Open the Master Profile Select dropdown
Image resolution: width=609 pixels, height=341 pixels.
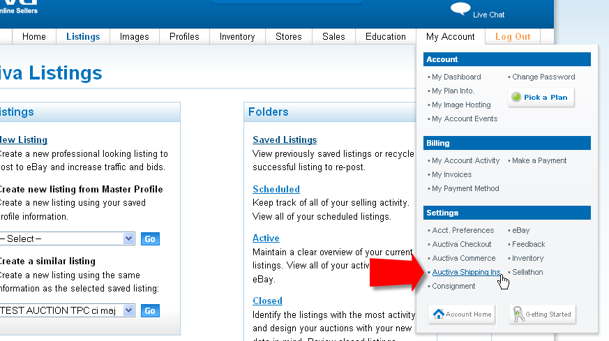(x=67, y=238)
